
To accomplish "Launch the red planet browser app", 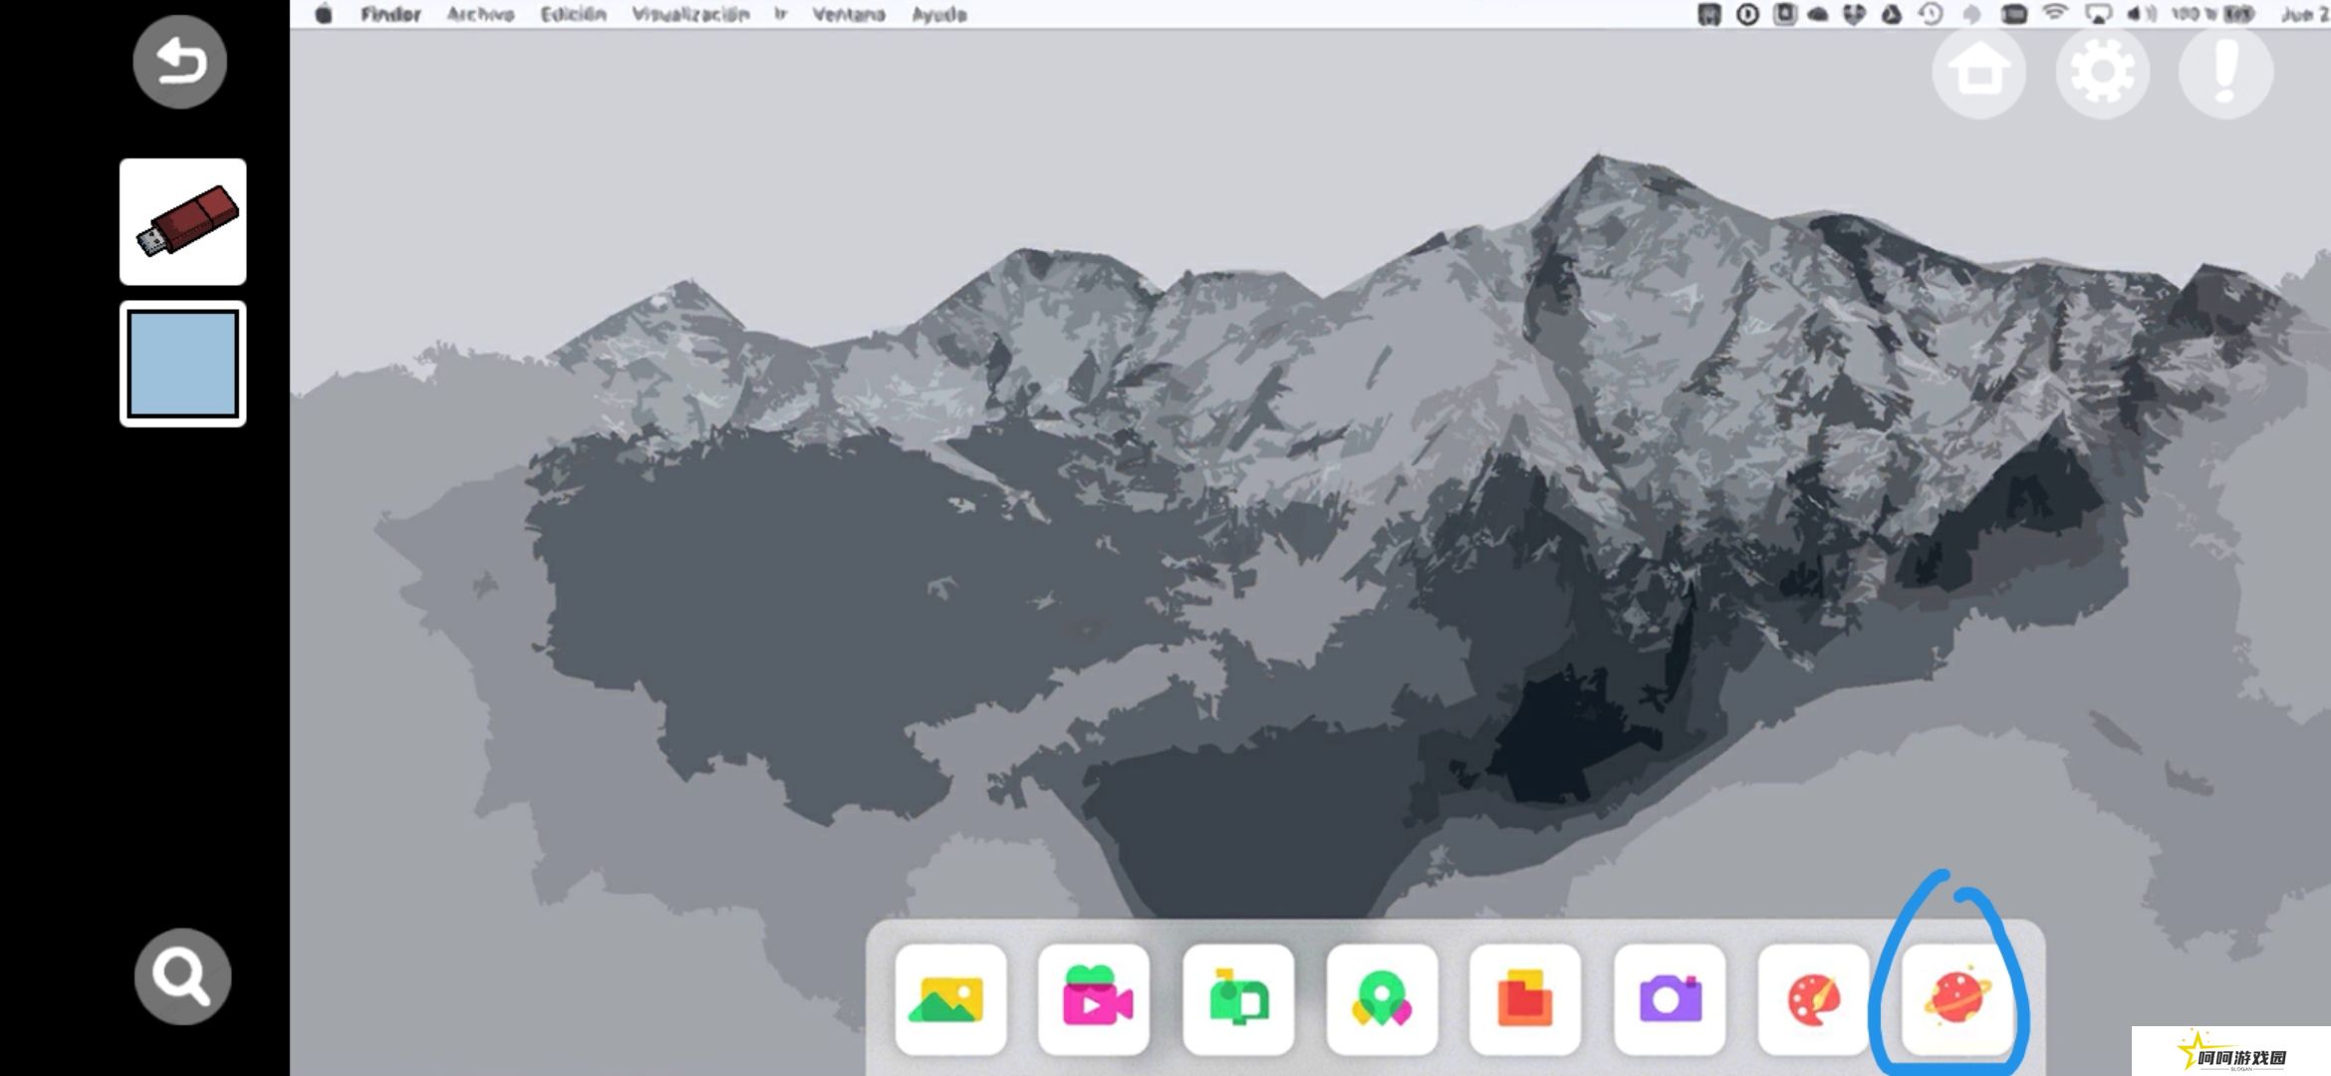I will (x=1956, y=999).
